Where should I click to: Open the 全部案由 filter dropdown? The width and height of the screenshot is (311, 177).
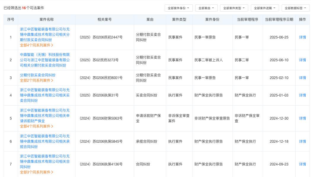[206, 8]
